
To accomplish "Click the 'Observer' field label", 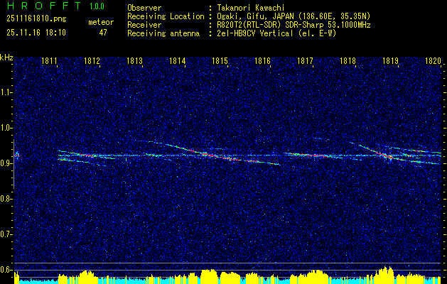I will (x=144, y=8).
